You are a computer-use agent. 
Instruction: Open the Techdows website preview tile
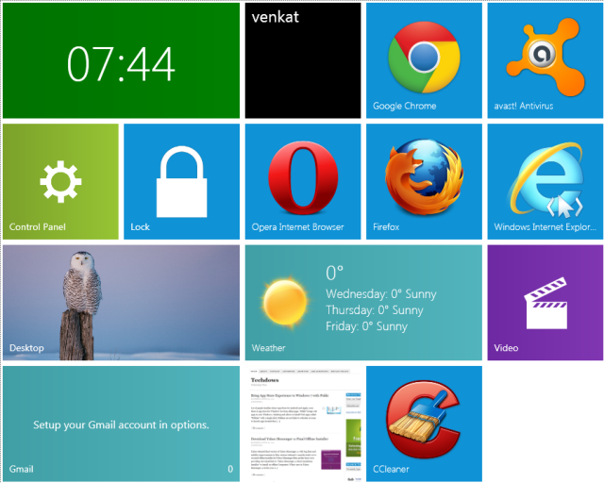pyautogui.click(x=303, y=424)
